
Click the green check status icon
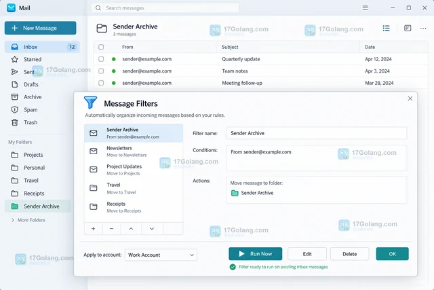[x=233, y=267]
